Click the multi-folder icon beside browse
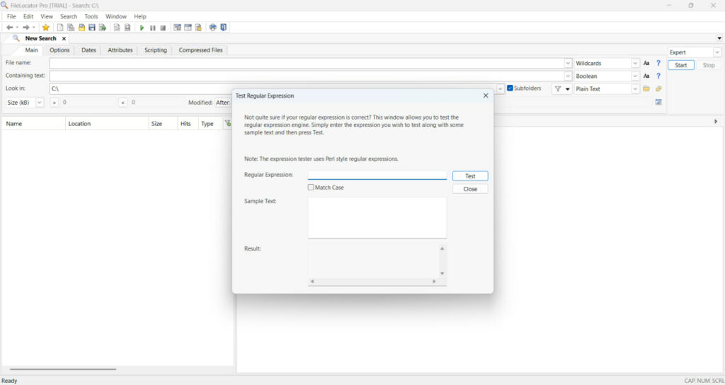The width and height of the screenshot is (725, 385). point(658,88)
